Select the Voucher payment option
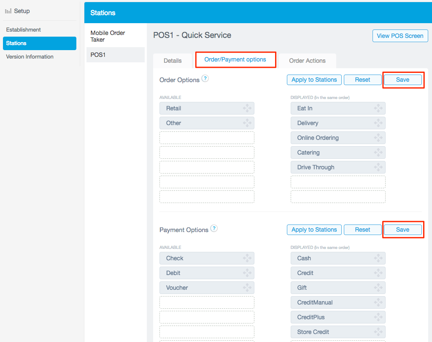The image size is (432, 342). pos(207,288)
